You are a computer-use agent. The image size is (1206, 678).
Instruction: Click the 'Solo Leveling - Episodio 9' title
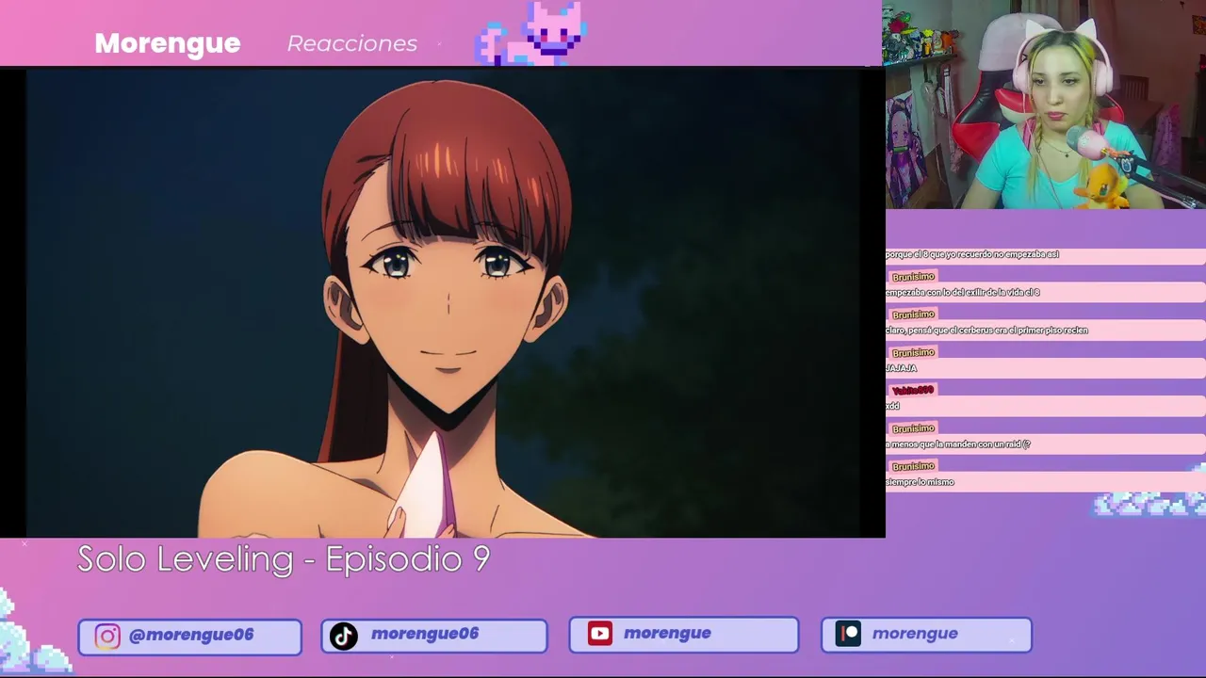(x=284, y=559)
